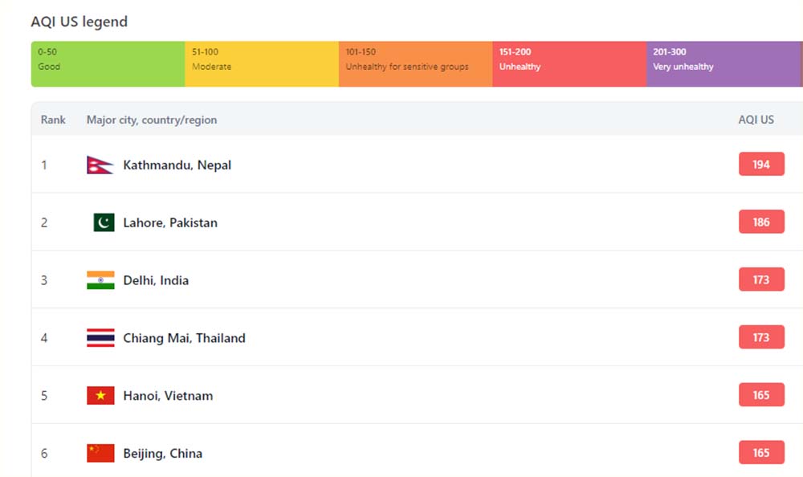
Task: Click the Nepal flag icon
Action: (x=100, y=165)
